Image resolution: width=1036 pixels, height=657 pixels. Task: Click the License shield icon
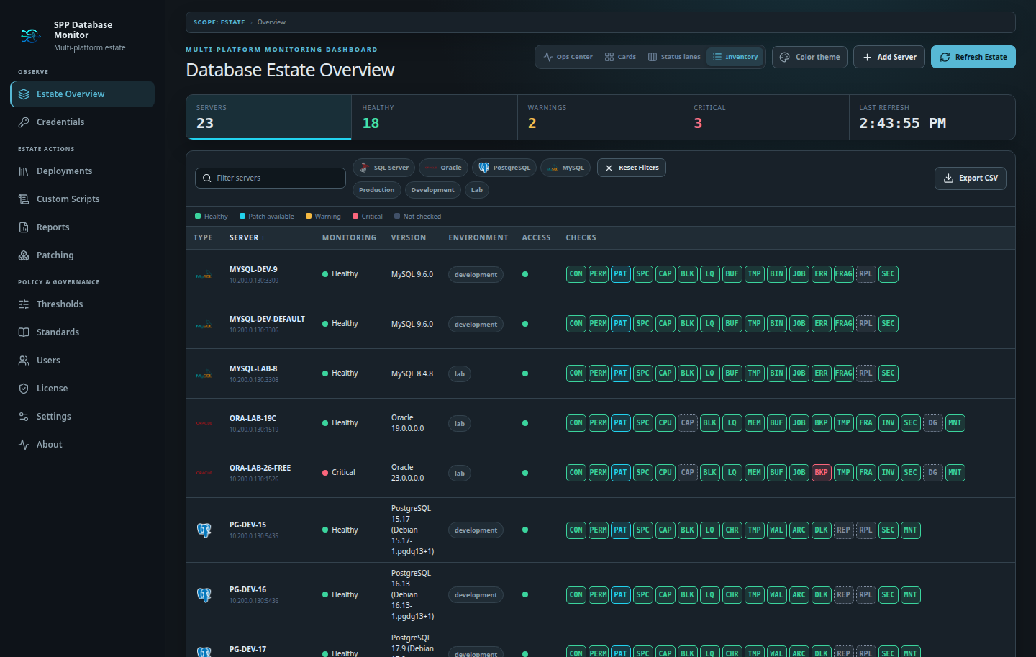click(x=24, y=389)
